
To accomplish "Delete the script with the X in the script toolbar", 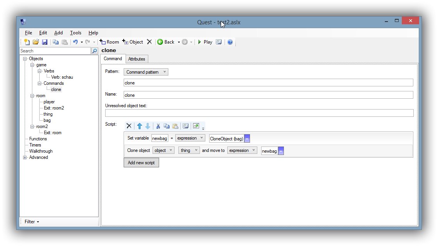I will [129, 126].
